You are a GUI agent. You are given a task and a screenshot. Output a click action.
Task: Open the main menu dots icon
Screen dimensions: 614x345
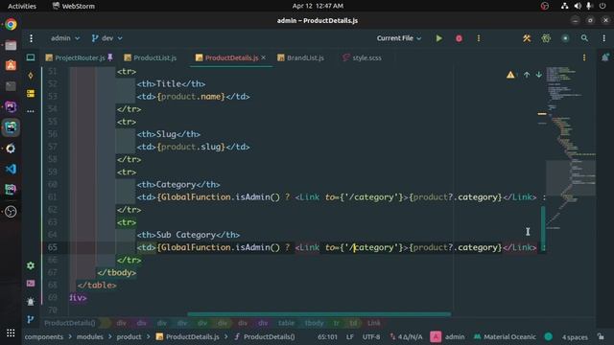coord(31,38)
